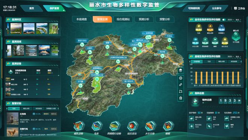Select 哺乳动物 deer category icon below map
The image size is (248, 140).
pos(78,126)
